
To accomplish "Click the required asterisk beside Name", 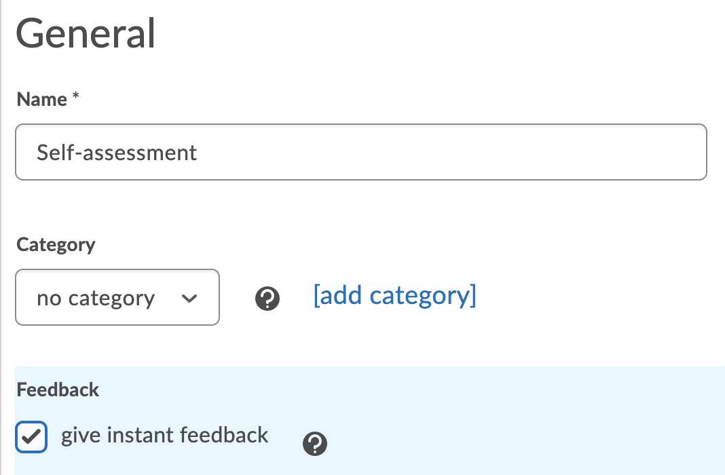I will pos(76,97).
